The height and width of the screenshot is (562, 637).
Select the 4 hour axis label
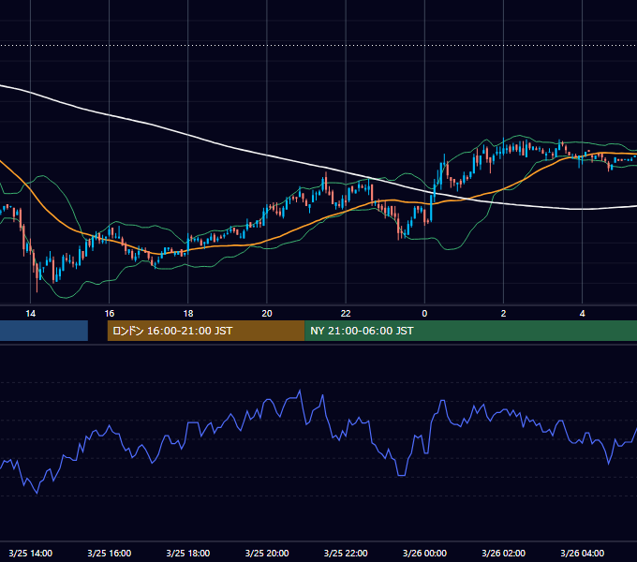point(582,314)
